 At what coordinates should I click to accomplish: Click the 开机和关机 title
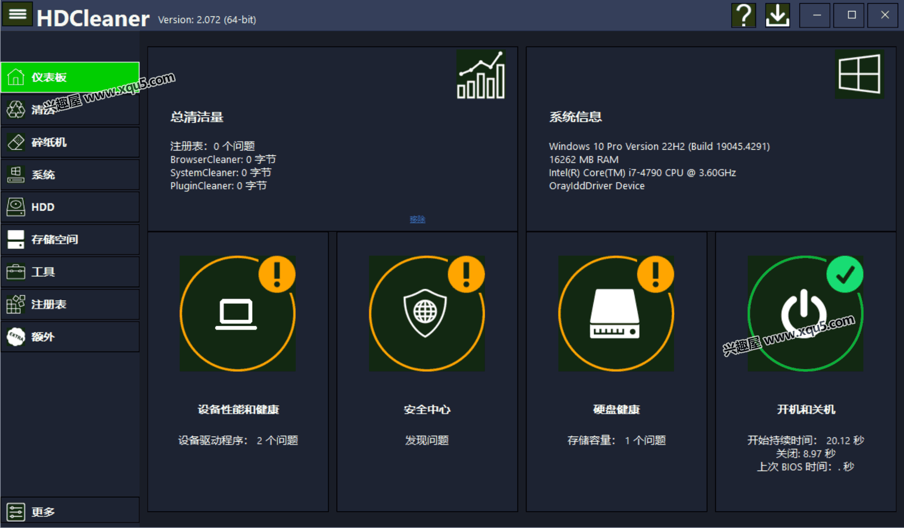pyautogui.click(x=806, y=410)
